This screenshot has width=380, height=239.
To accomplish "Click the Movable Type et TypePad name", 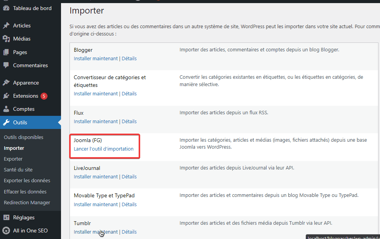I will click(104, 196).
